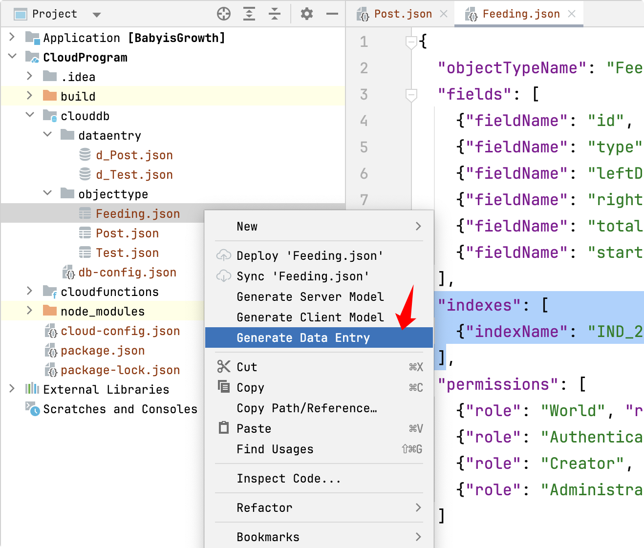Select Feeding.json in objecttype folder

138,214
